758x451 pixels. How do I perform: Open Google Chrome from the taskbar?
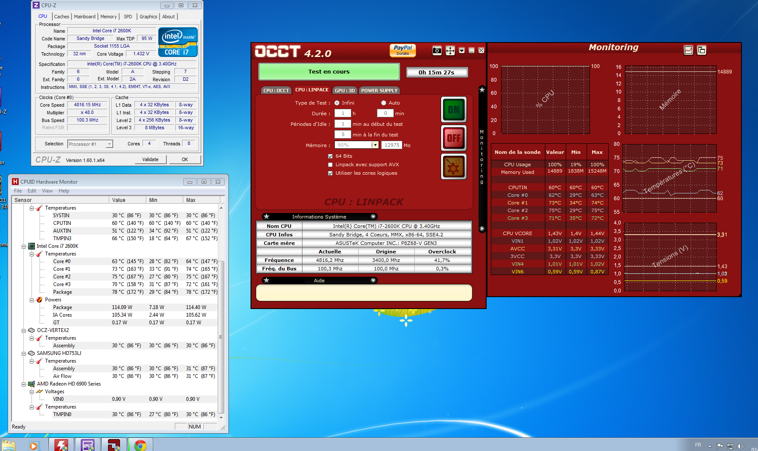point(140,445)
